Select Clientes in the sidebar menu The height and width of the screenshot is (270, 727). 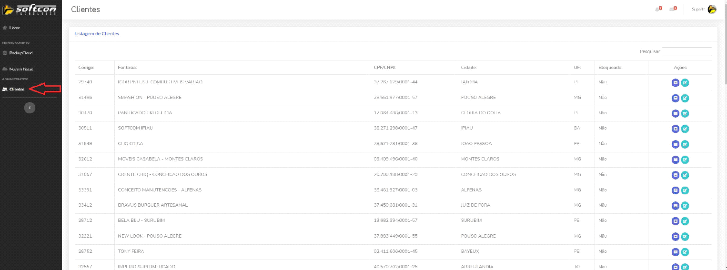16,89
